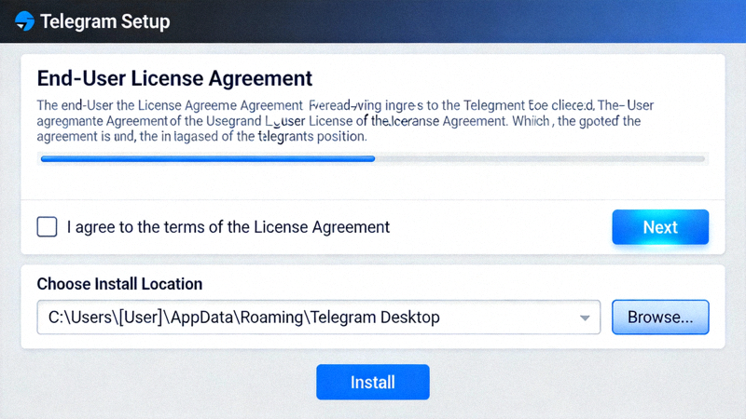The width and height of the screenshot is (746, 419).
Task: Click the license agreement paragraph text
Action: click(x=345, y=121)
